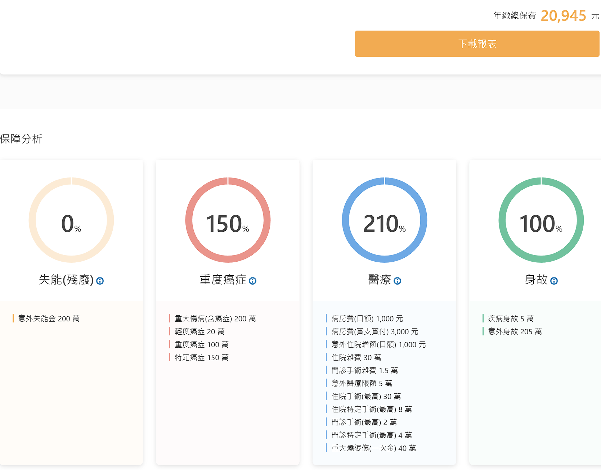Click 輕度癌症 20 萬 item
The height and width of the screenshot is (470, 601).
[200, 331]
